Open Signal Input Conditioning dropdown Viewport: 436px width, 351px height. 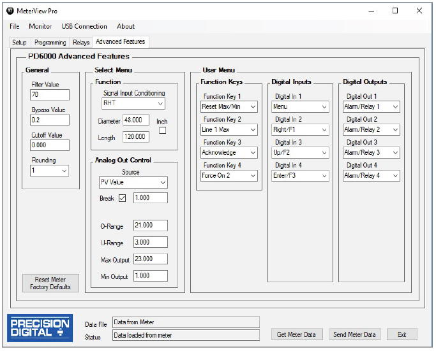tap(133, 103)
